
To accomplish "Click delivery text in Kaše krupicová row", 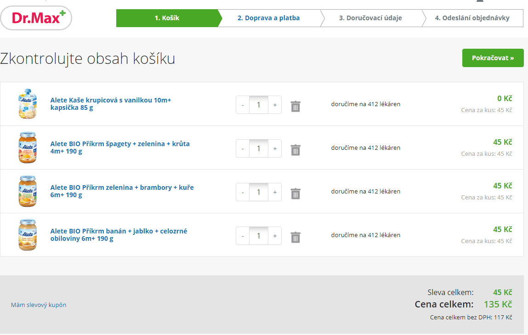I will click(366, 104).
